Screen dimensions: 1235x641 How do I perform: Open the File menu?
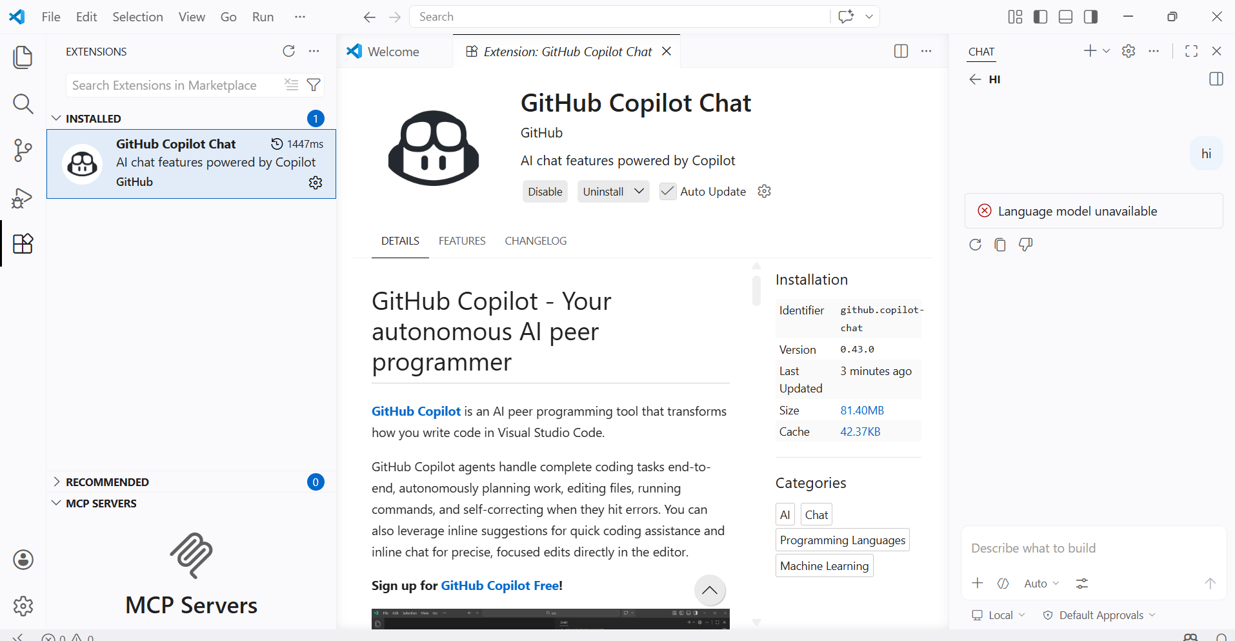pos(51,17)
